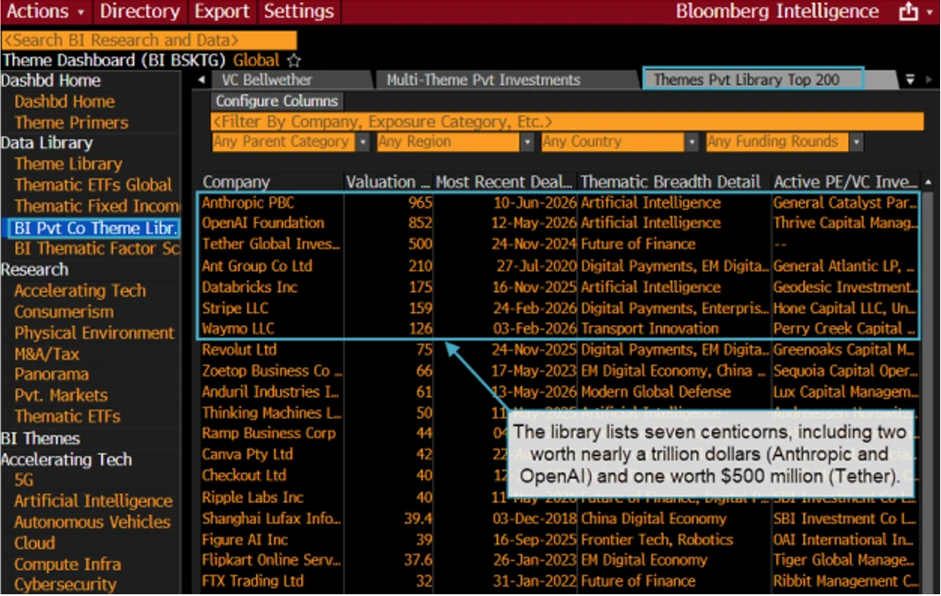Star the Theme Dashboard as favorite

[294, 60]
